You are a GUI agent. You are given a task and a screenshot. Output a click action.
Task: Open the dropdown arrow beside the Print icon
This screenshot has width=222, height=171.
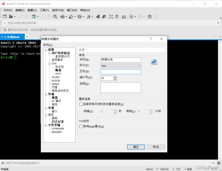coord(66,17)
